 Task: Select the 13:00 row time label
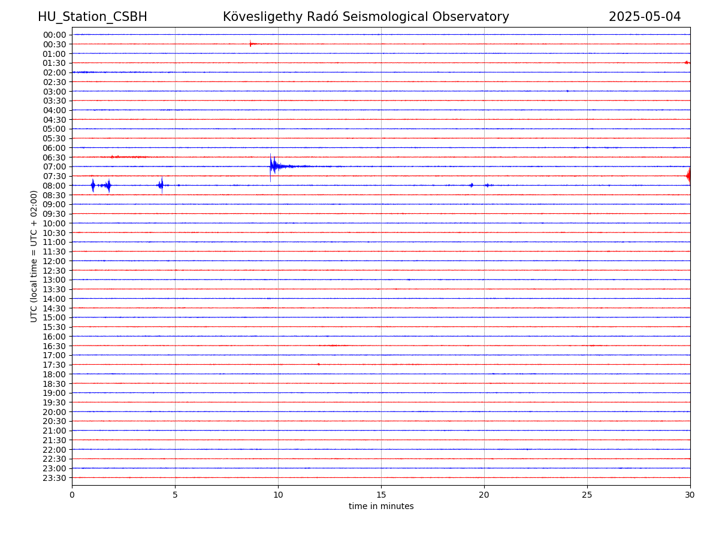(x=55, y=280)
